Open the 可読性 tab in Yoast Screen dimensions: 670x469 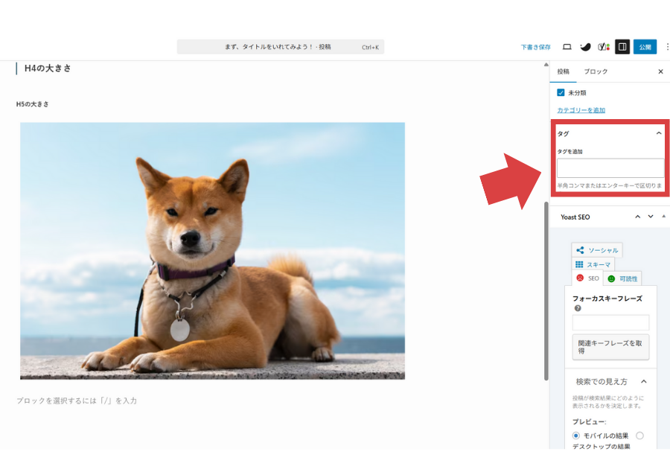[x=622, y=278]
